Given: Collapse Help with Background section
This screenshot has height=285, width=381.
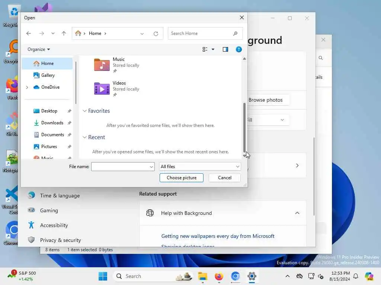Looking at the screenshot, I should pyautogui.click(x=297, y=213).
